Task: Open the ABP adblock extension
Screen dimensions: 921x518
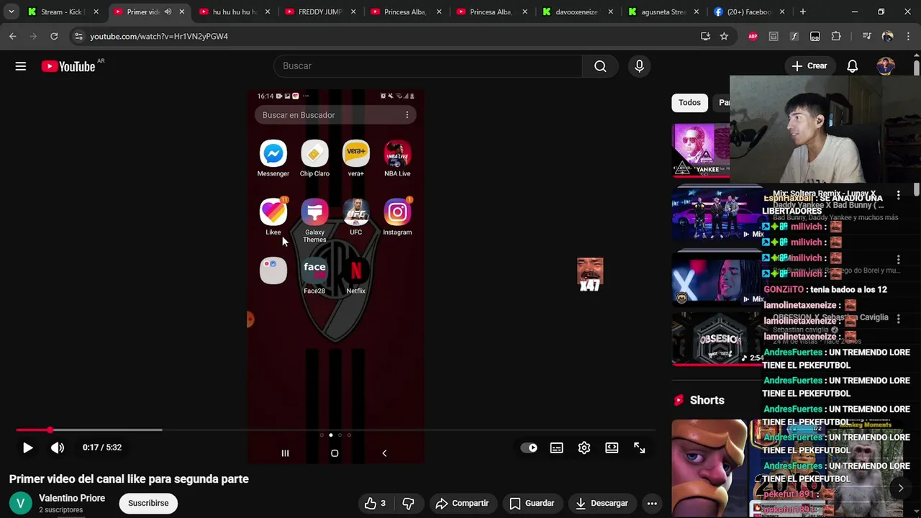Action: point(753,36)
